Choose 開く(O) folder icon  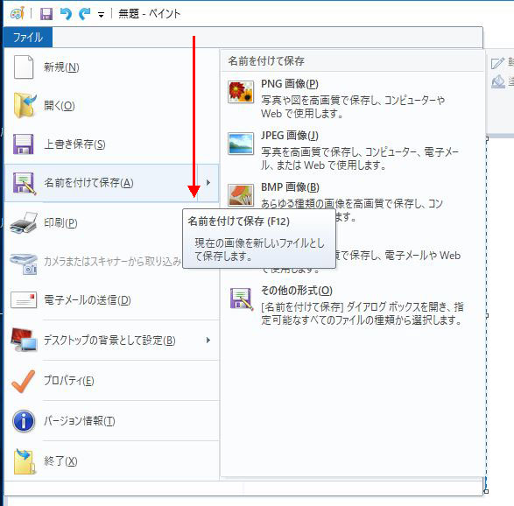click(24, 106)
